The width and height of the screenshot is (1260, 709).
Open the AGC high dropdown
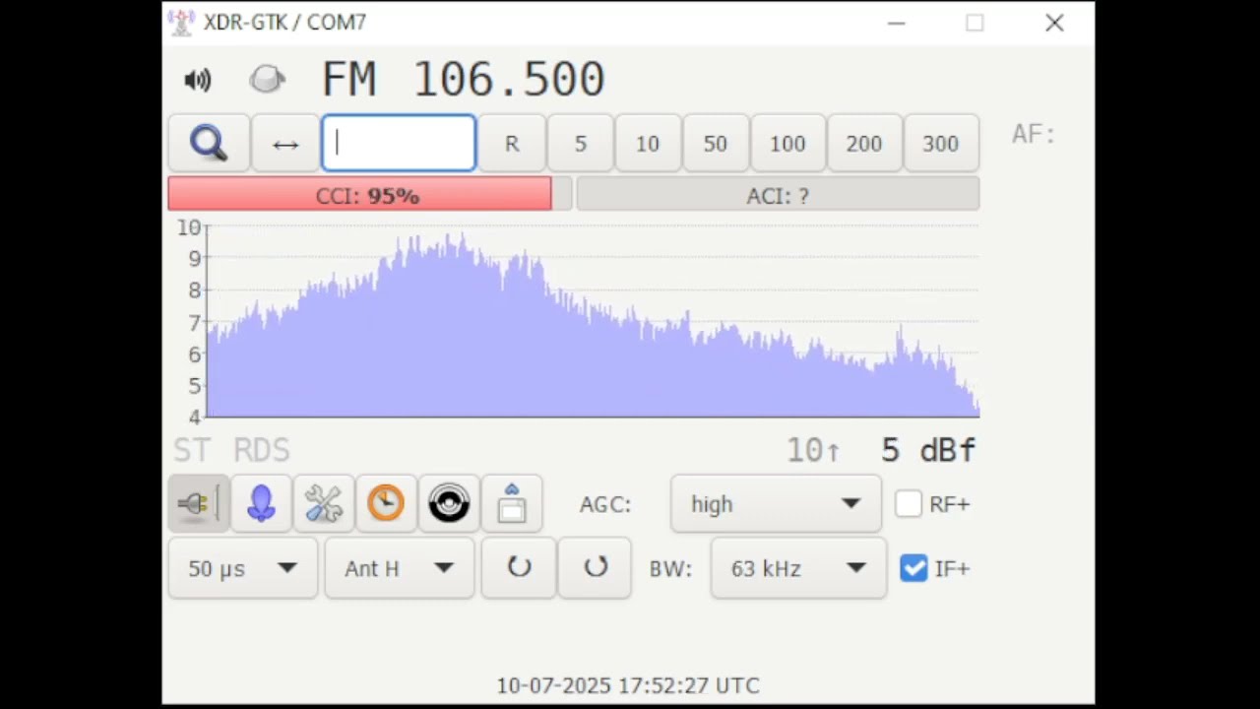[x=776, y=504]
